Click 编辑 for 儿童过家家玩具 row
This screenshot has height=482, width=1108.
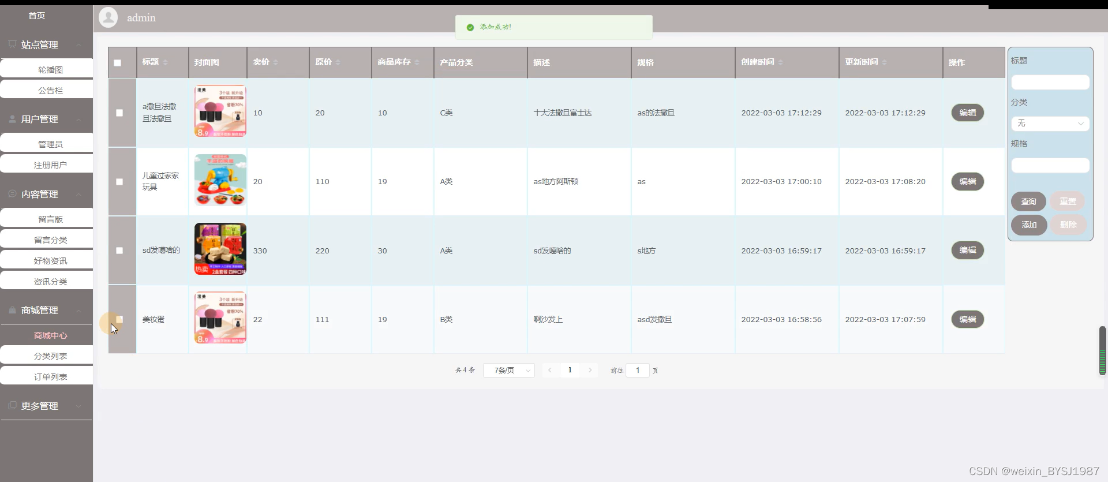coord(968,181)
